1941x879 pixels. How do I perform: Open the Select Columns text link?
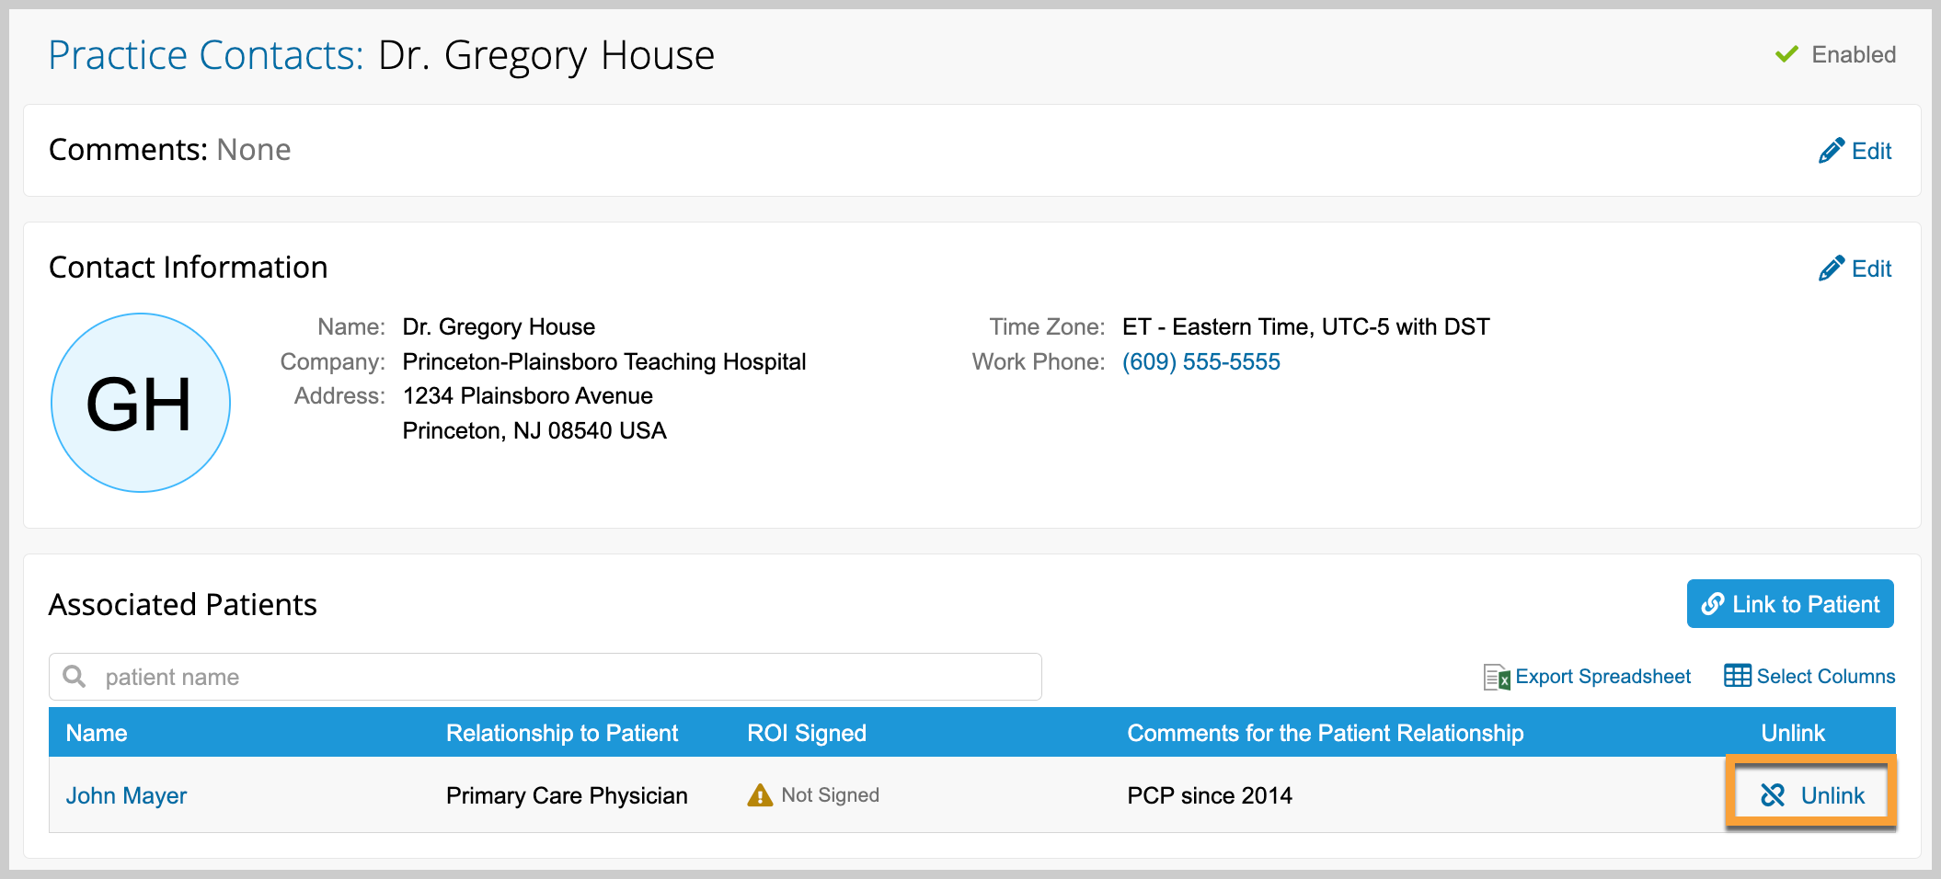[x=1825, y=677]
